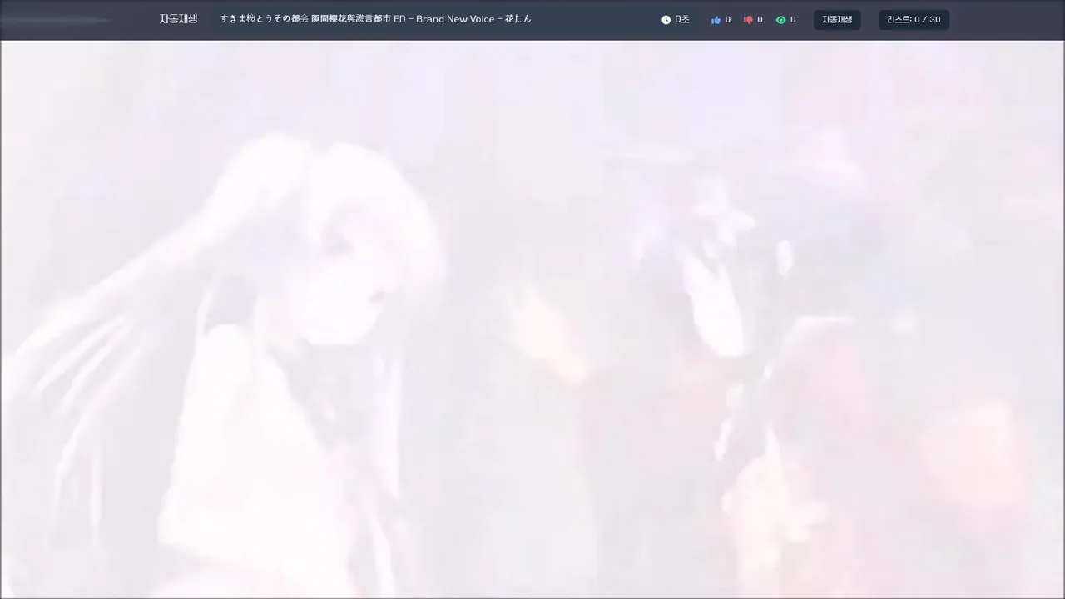Click the Brand New Voice song title
1065x599 pixels.
[x=376, y=19]
